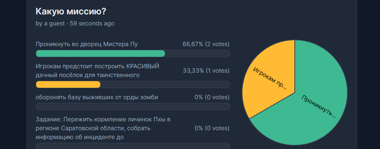This screenshot has height=149, width=380.
Task: Click the "66,67% (2 votes)" result text
Action: click(x=206, y=44)
